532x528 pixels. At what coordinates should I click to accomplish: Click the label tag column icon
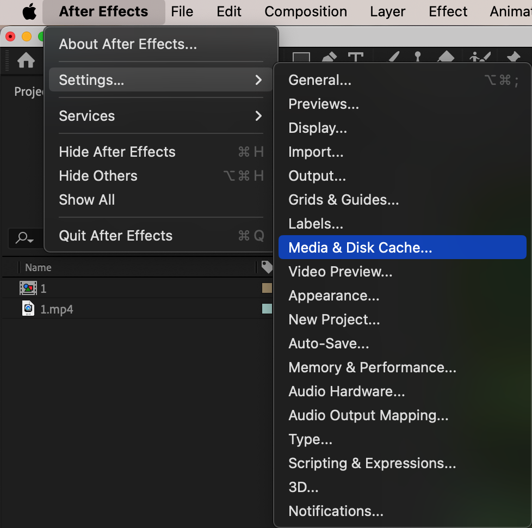coord(267,267)
